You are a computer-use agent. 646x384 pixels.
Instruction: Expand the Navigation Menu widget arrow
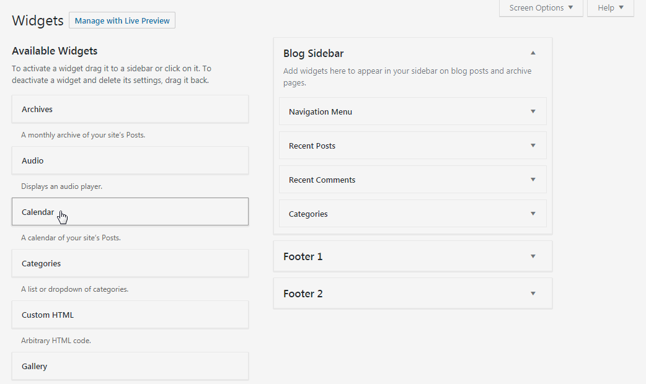click(533, 112)
